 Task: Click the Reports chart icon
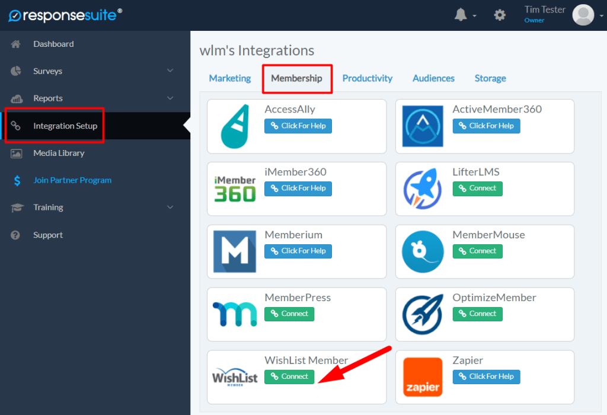tap(16, 98)
